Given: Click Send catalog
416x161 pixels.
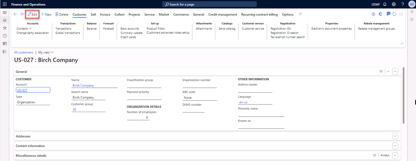Looking at the screenshot, I should (x=227, y=29).
